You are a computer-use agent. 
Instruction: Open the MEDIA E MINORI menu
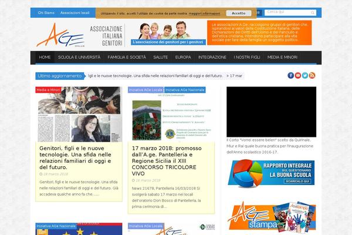[282, 58]
